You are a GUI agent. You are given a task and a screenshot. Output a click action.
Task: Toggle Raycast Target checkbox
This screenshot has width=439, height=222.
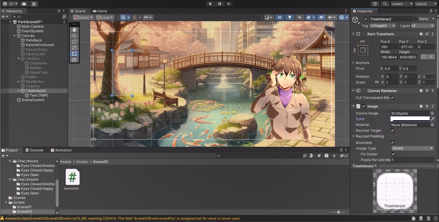pyautogui.click(x=392, y=130)
